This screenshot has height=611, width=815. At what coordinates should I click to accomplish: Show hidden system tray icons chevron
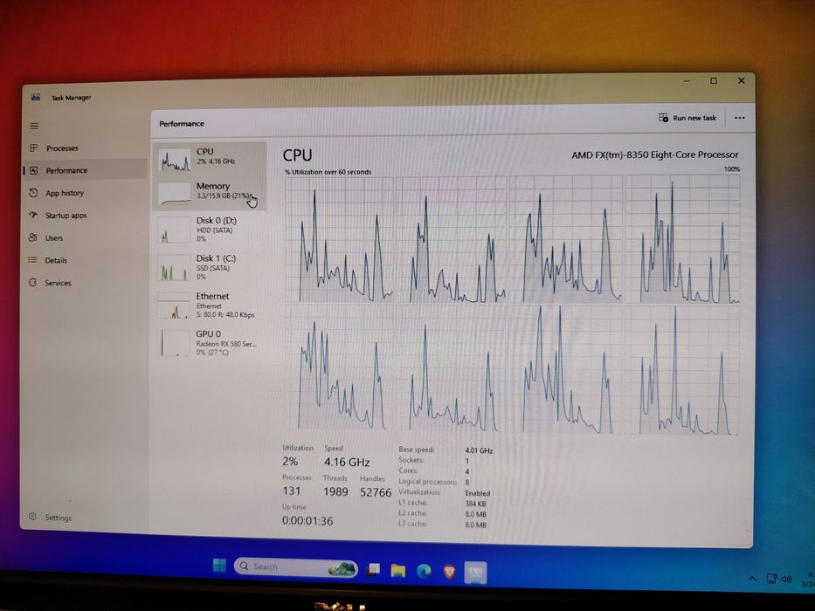point(752,578)
